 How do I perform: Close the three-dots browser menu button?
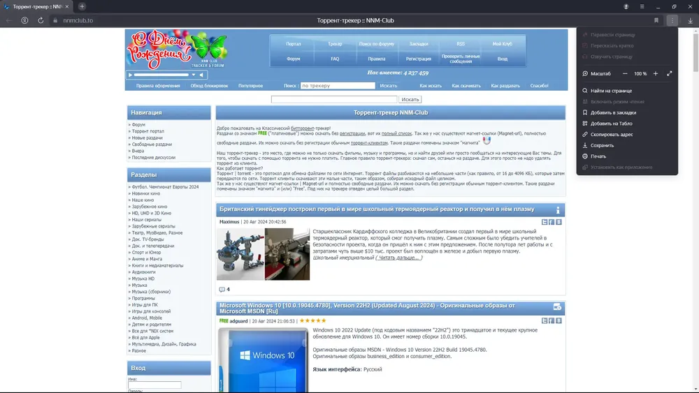click(672, 20)
